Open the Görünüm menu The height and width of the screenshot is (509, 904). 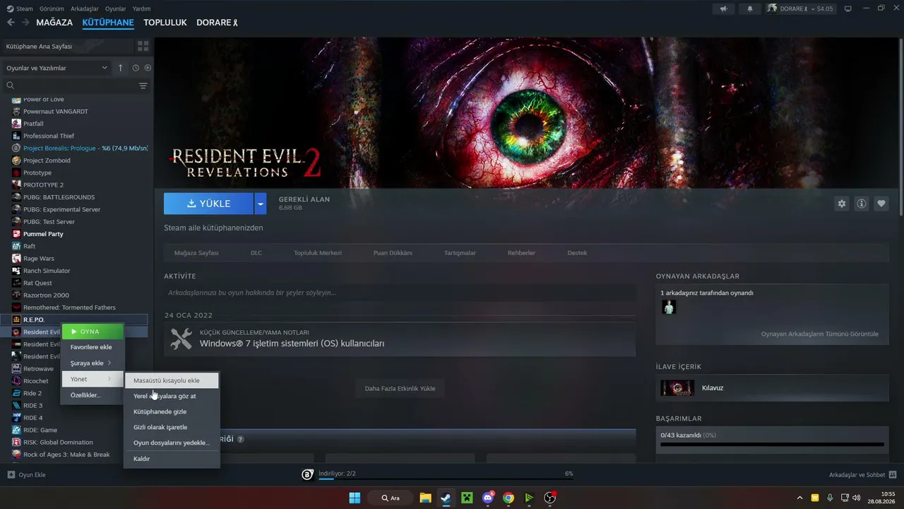coord(52,8)
